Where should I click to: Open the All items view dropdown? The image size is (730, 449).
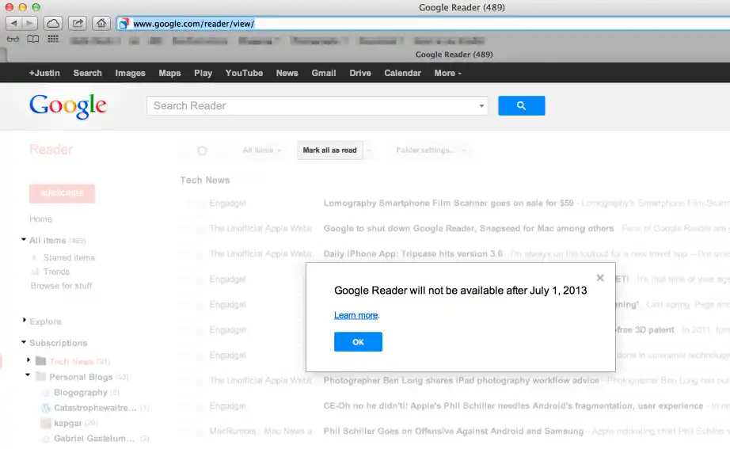pyautogui.click(x=261, y=150)
